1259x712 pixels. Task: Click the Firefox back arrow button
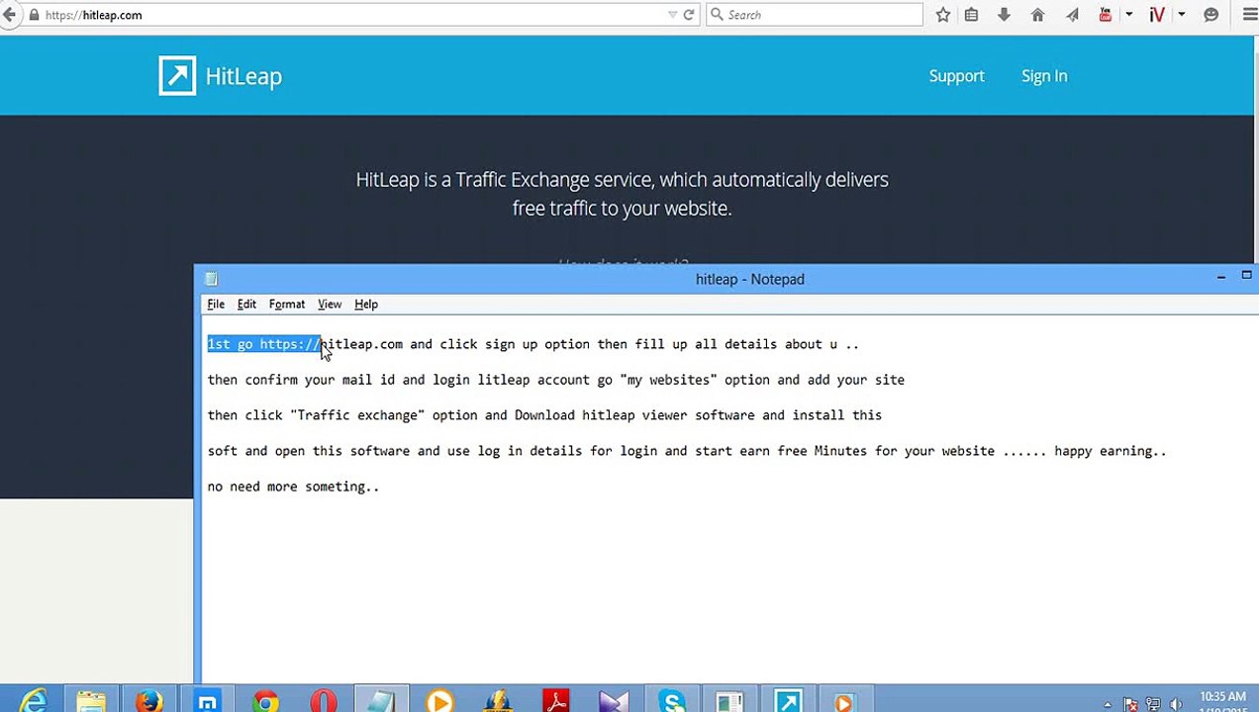tap(9, 14)
